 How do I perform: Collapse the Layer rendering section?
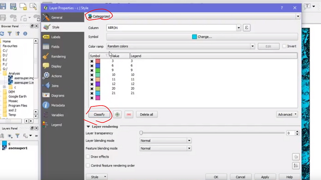point(88,127)
